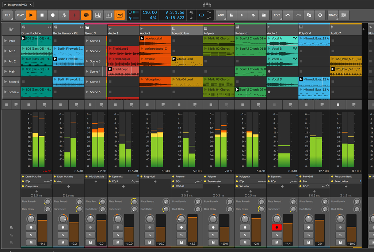Image resolution: width=374 pixels, height=252 pixels.
Task: Switch to the IntegratedMIX project tab
Action: [18, 4]
